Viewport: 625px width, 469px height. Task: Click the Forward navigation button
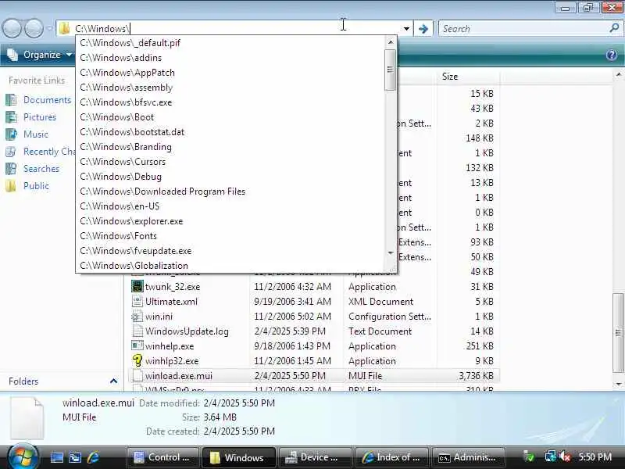tap(34, 28)
